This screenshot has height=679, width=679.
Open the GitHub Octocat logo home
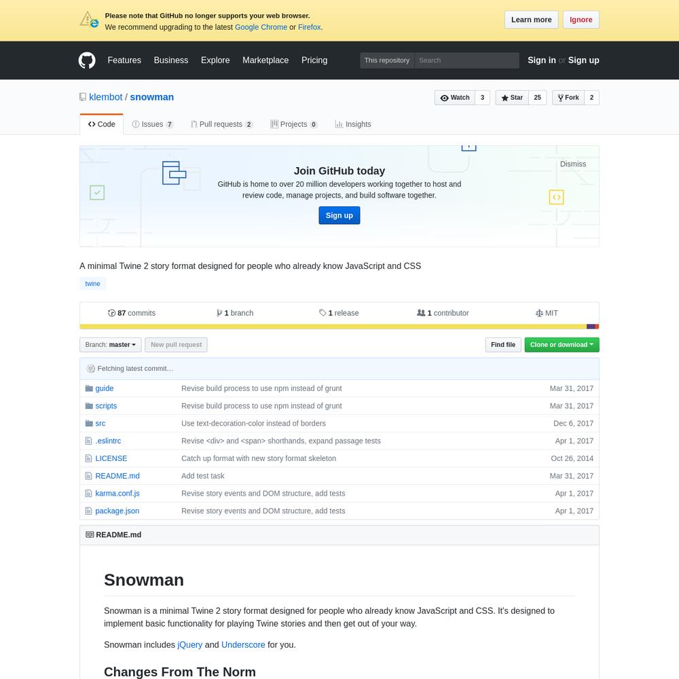tap(87, 60)
